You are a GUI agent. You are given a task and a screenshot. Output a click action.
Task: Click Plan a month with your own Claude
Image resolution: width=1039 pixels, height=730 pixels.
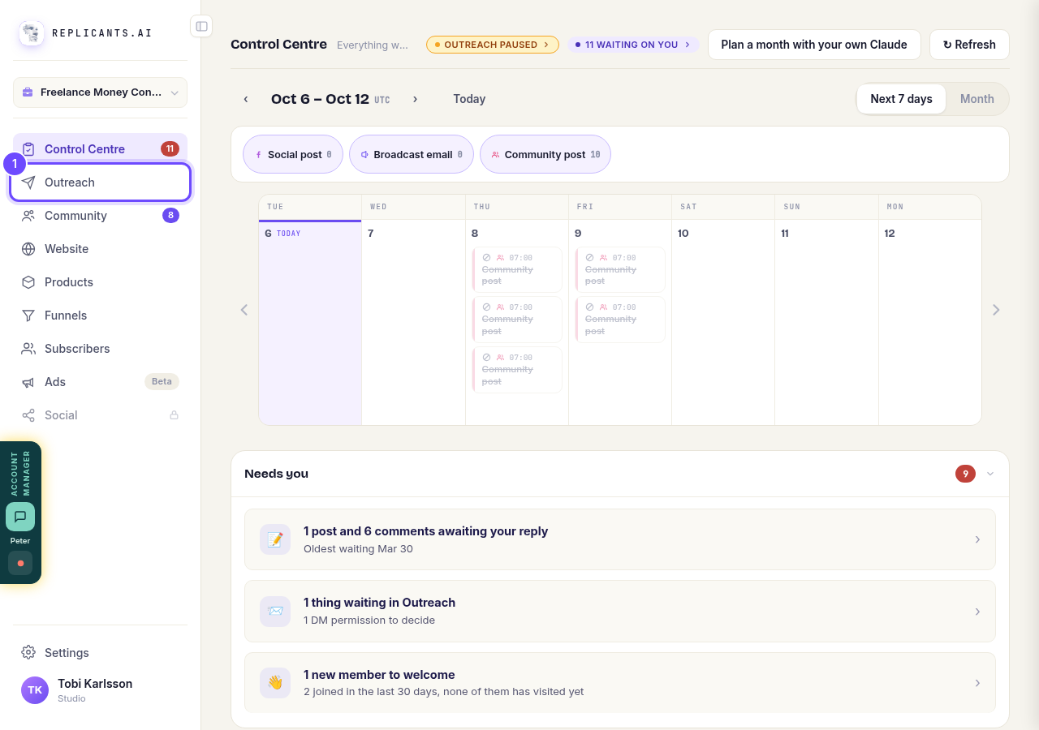click(x=814, y=45)
